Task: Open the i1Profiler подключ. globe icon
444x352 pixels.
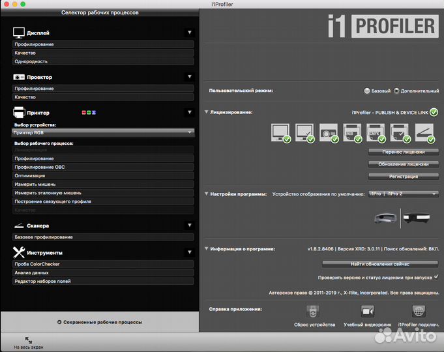Action: pos(419,312)
